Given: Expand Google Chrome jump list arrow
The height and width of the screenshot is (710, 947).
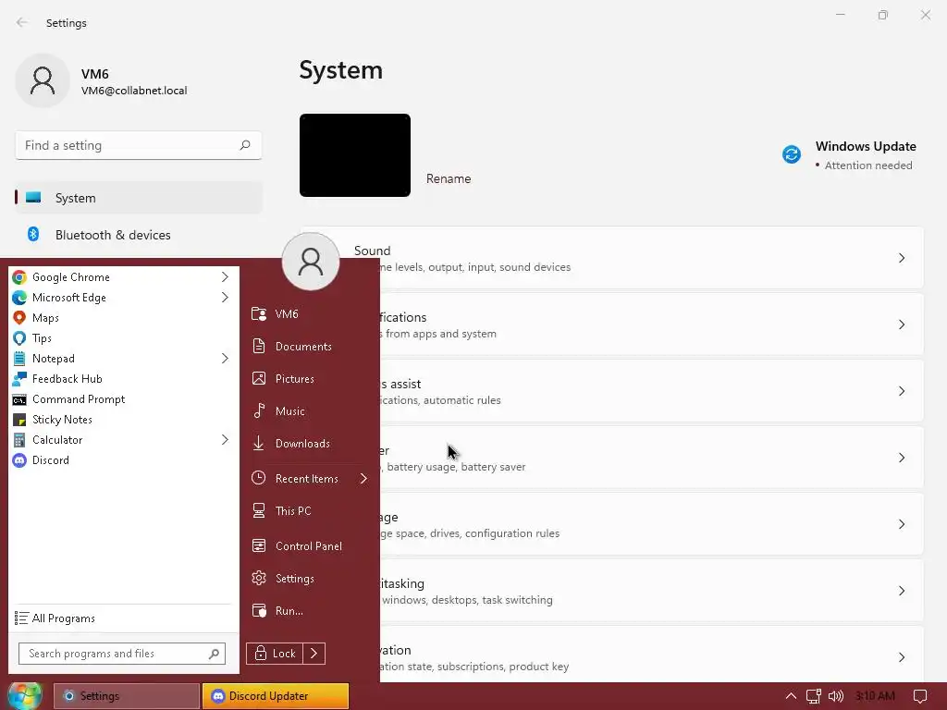Looking at the screenshot, I should point(225,277).
